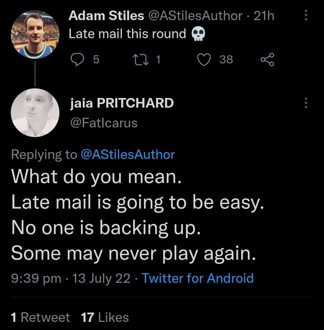View jaia PRITCHARD's profile picture
The height and width of the screenshot is (330, 324).
coord(35,112)
